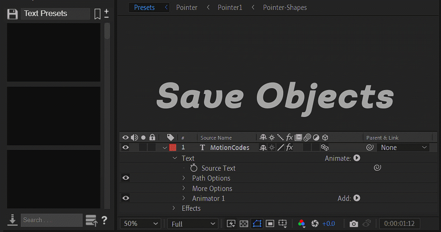Image resolution: width=441 pixels, height=232 pixels.
Task: Open grid and guide options icon
Action: (x=283, y=224)
